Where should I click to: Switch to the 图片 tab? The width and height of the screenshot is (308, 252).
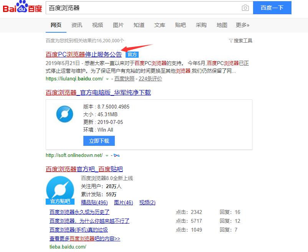pos(118,25)
